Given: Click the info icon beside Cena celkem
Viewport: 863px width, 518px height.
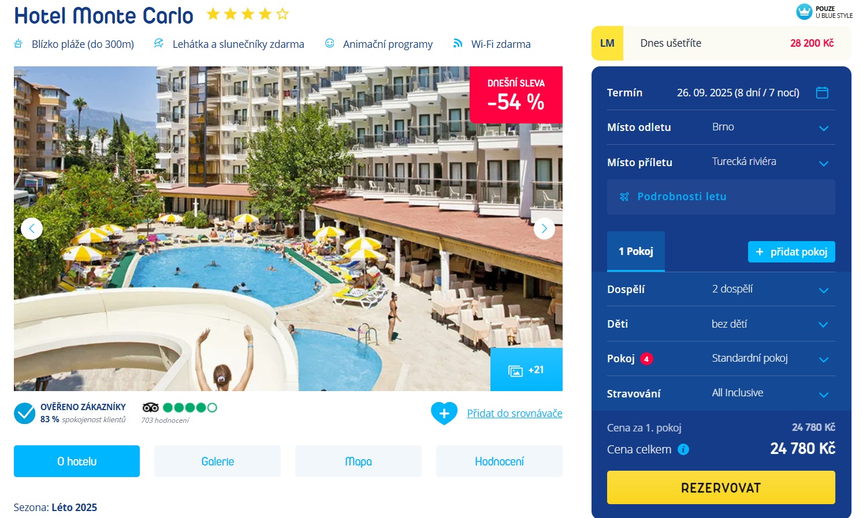Looking at the screenshot, I should point(683,449).
